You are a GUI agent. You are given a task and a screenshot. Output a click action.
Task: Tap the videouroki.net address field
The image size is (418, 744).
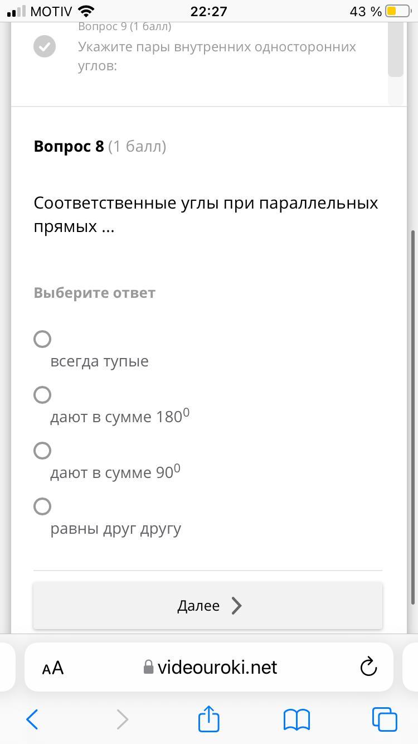click(217, 667)
